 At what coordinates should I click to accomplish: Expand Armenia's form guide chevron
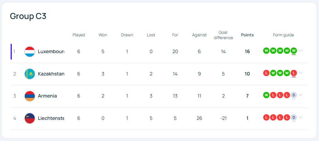coord(301,95)
